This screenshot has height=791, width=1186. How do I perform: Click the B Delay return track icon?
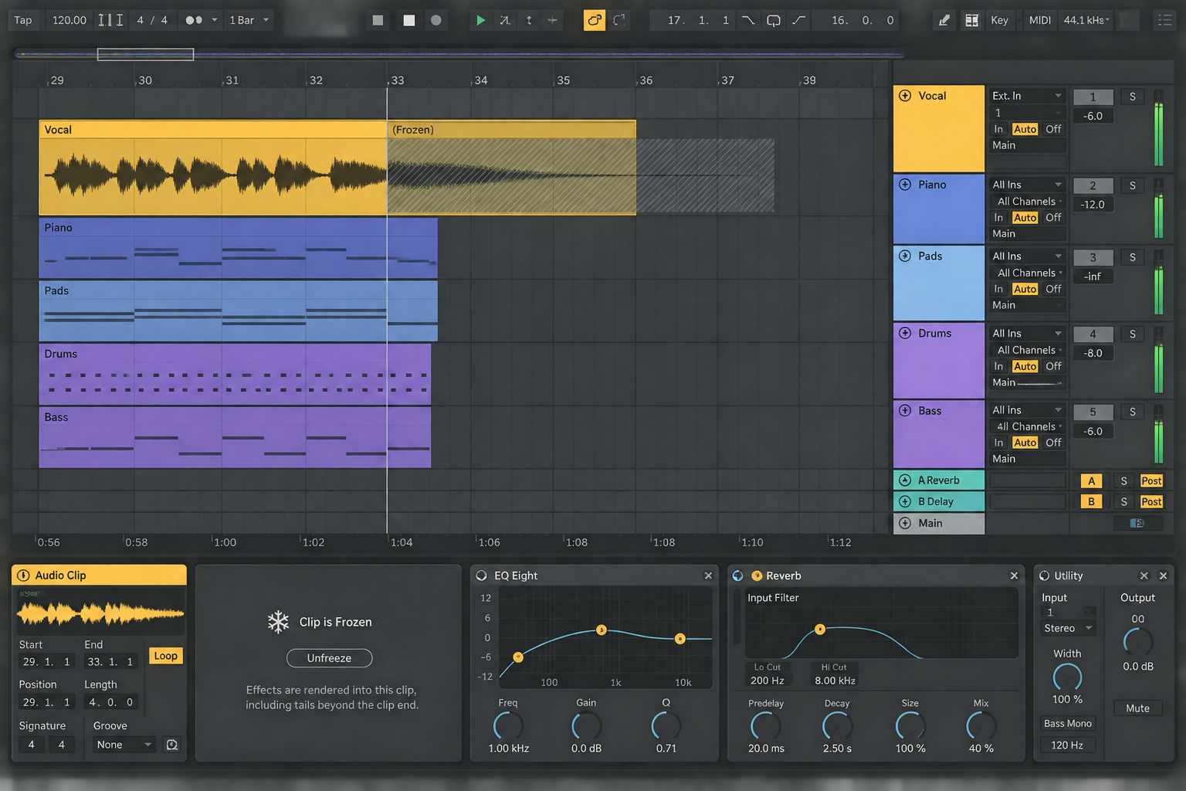click(905, 501)
